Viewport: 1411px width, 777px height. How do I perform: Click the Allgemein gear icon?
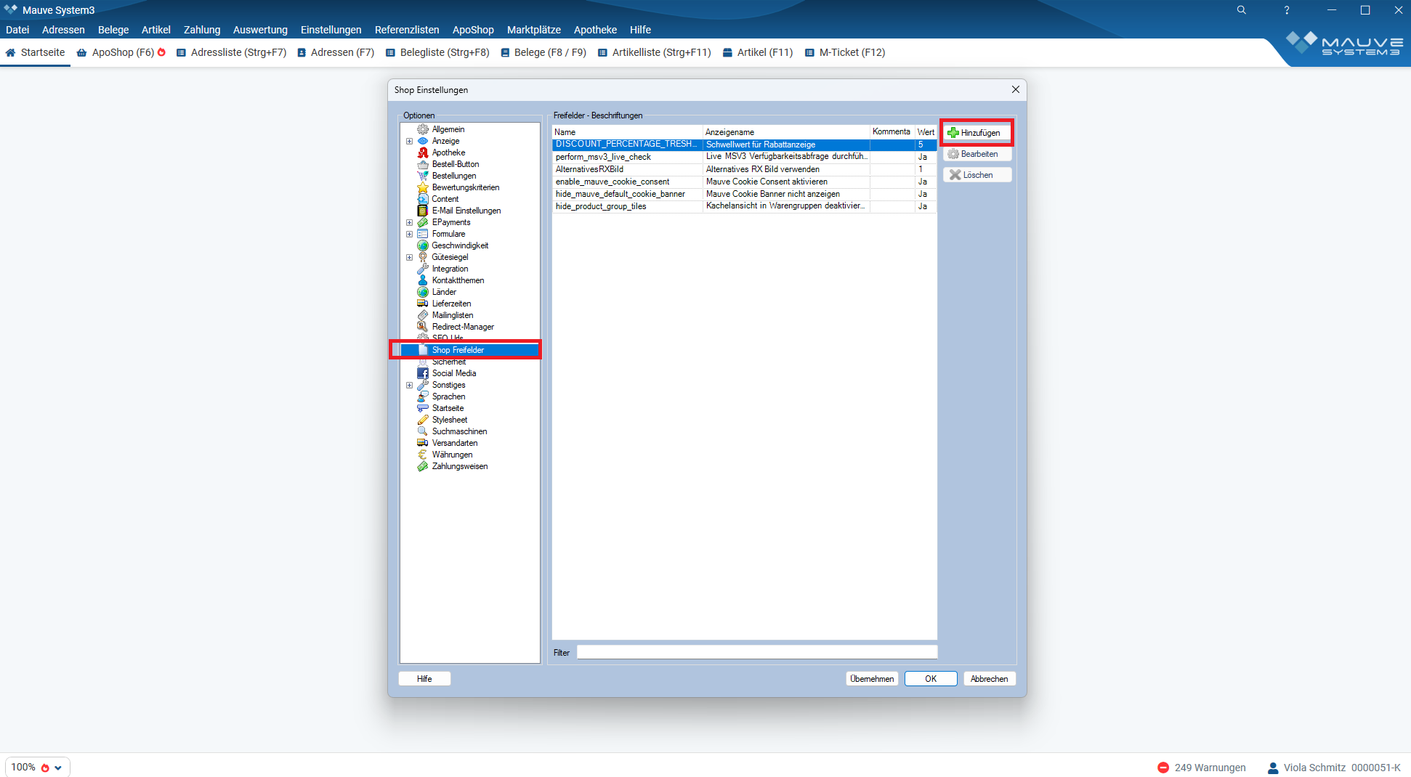(423, 129)
